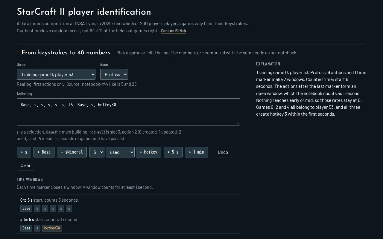Open the Race dropdown showing Protoss
This screenshot has height=239, width=383.
click(x=114, y=74)
